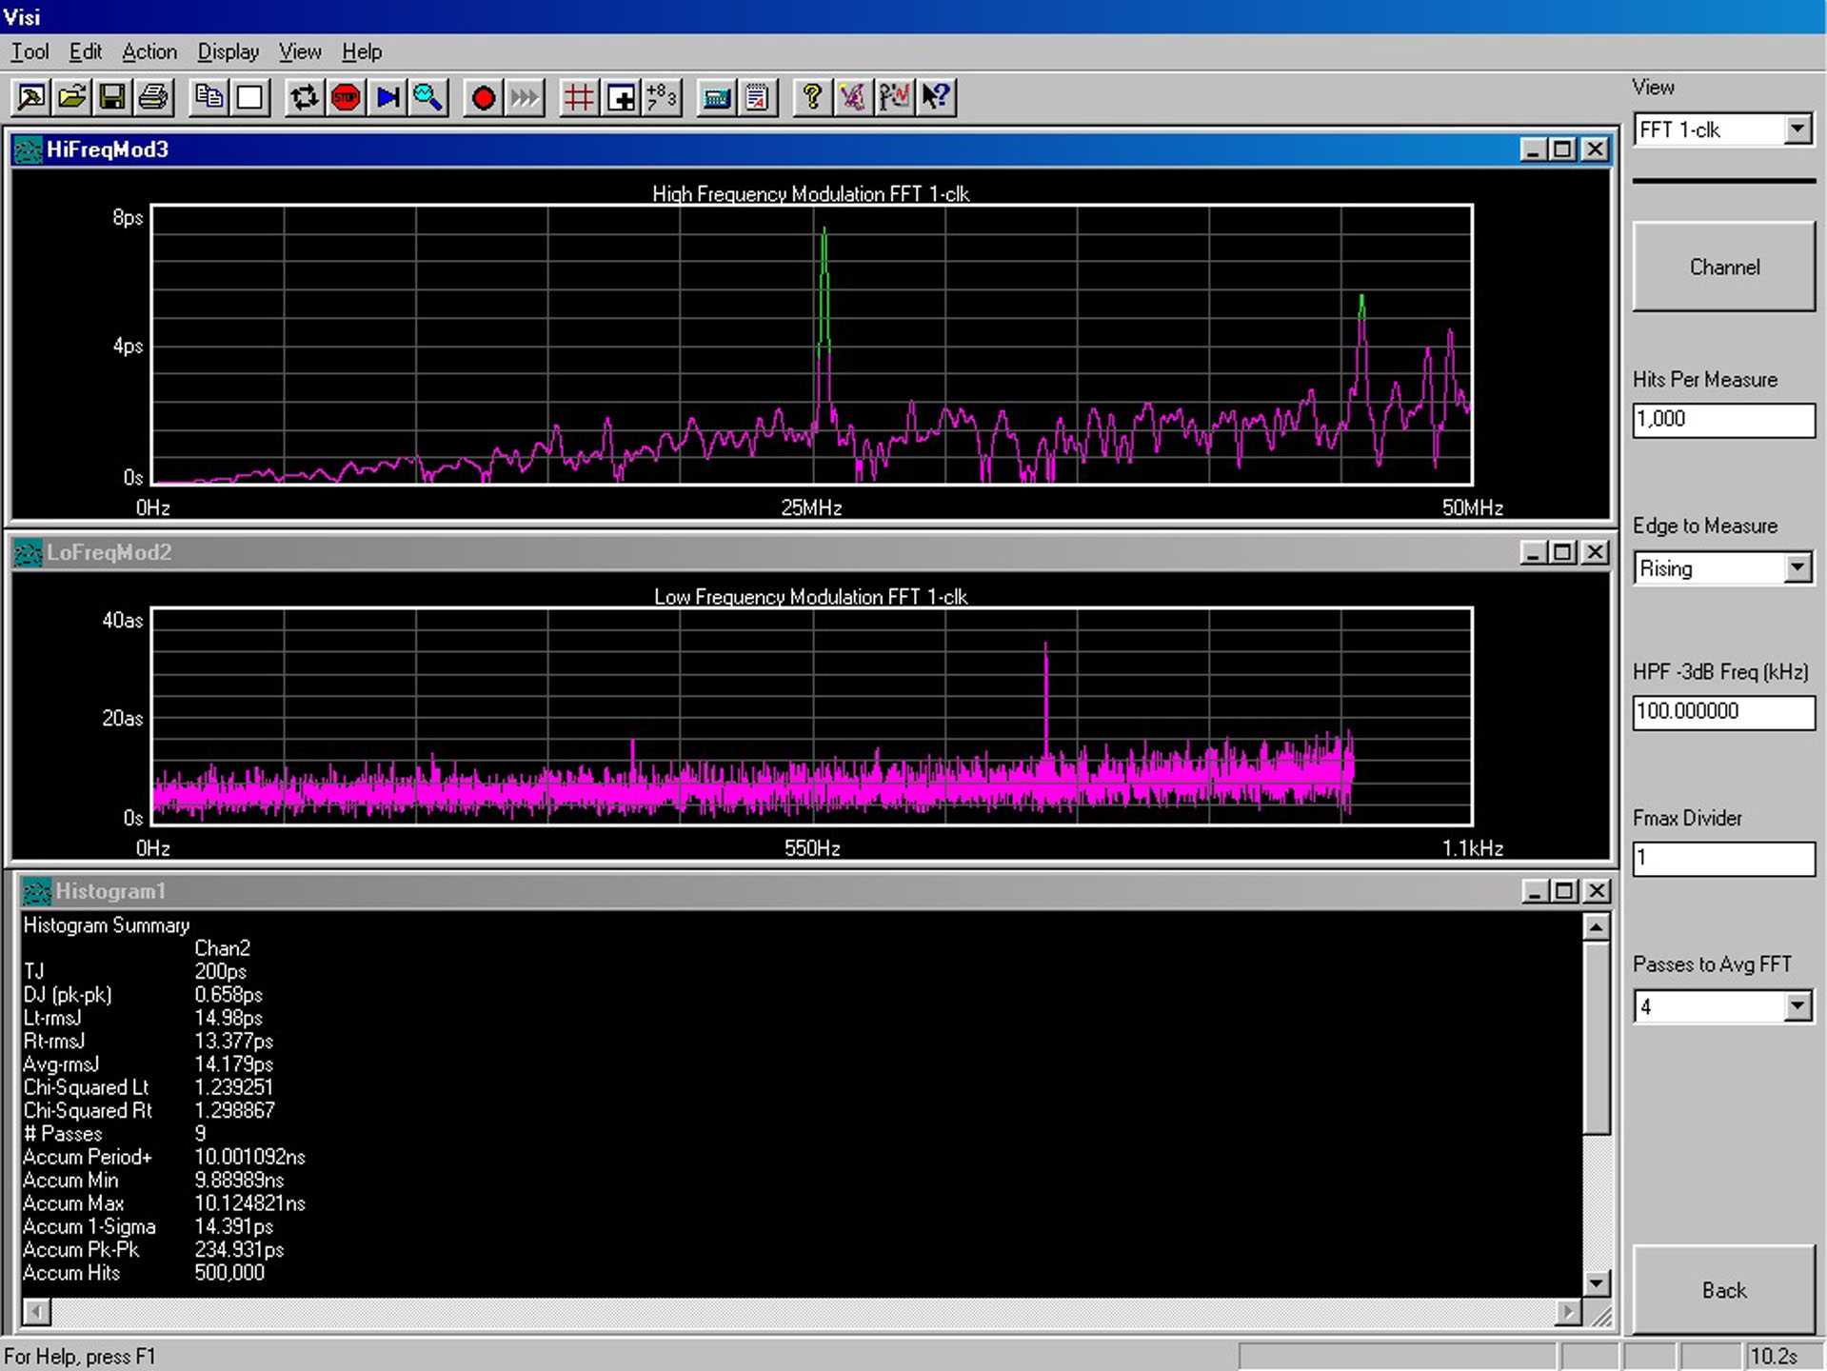This screenshot has width=1827, height=1371.
Task: Click the red STOP sign icon
Action: pos(347,97)
